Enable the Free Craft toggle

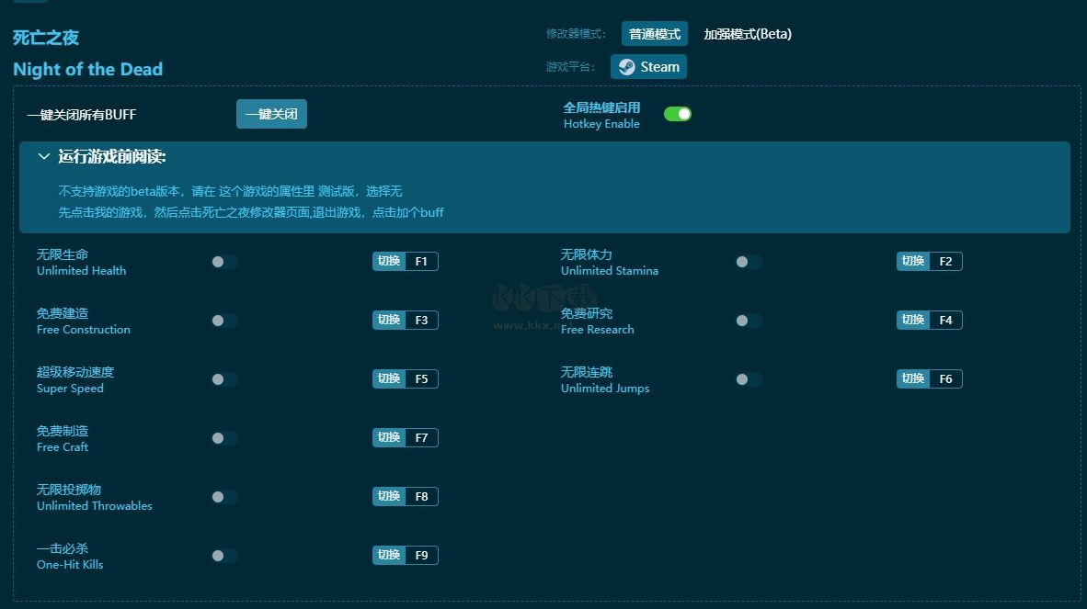click(223, 438)
